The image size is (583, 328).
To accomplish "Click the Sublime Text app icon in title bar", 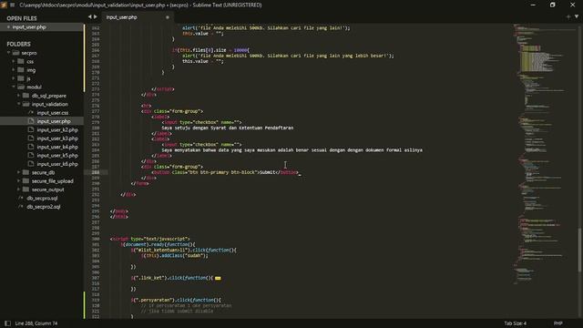I will point(4,5).
